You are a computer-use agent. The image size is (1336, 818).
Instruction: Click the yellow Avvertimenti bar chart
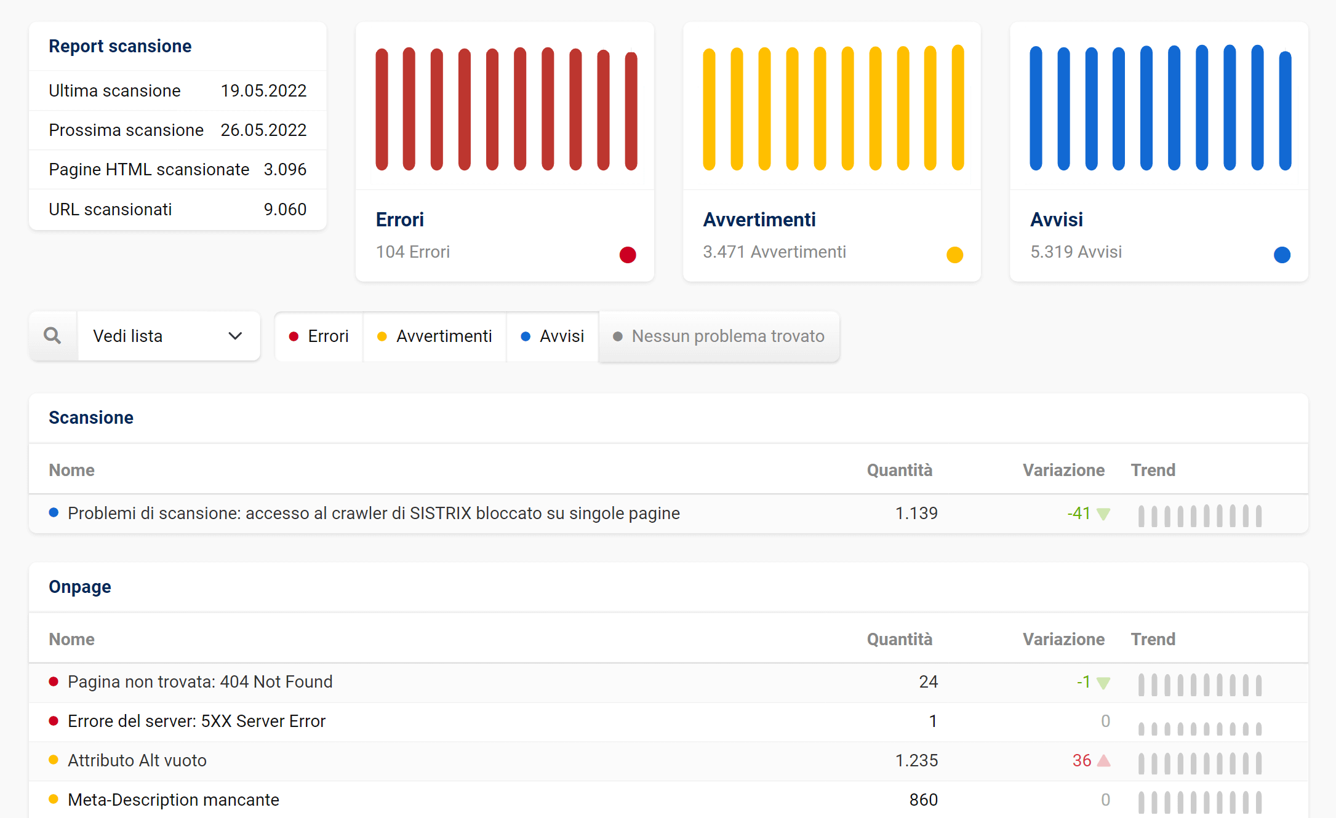tap(833, 107)
